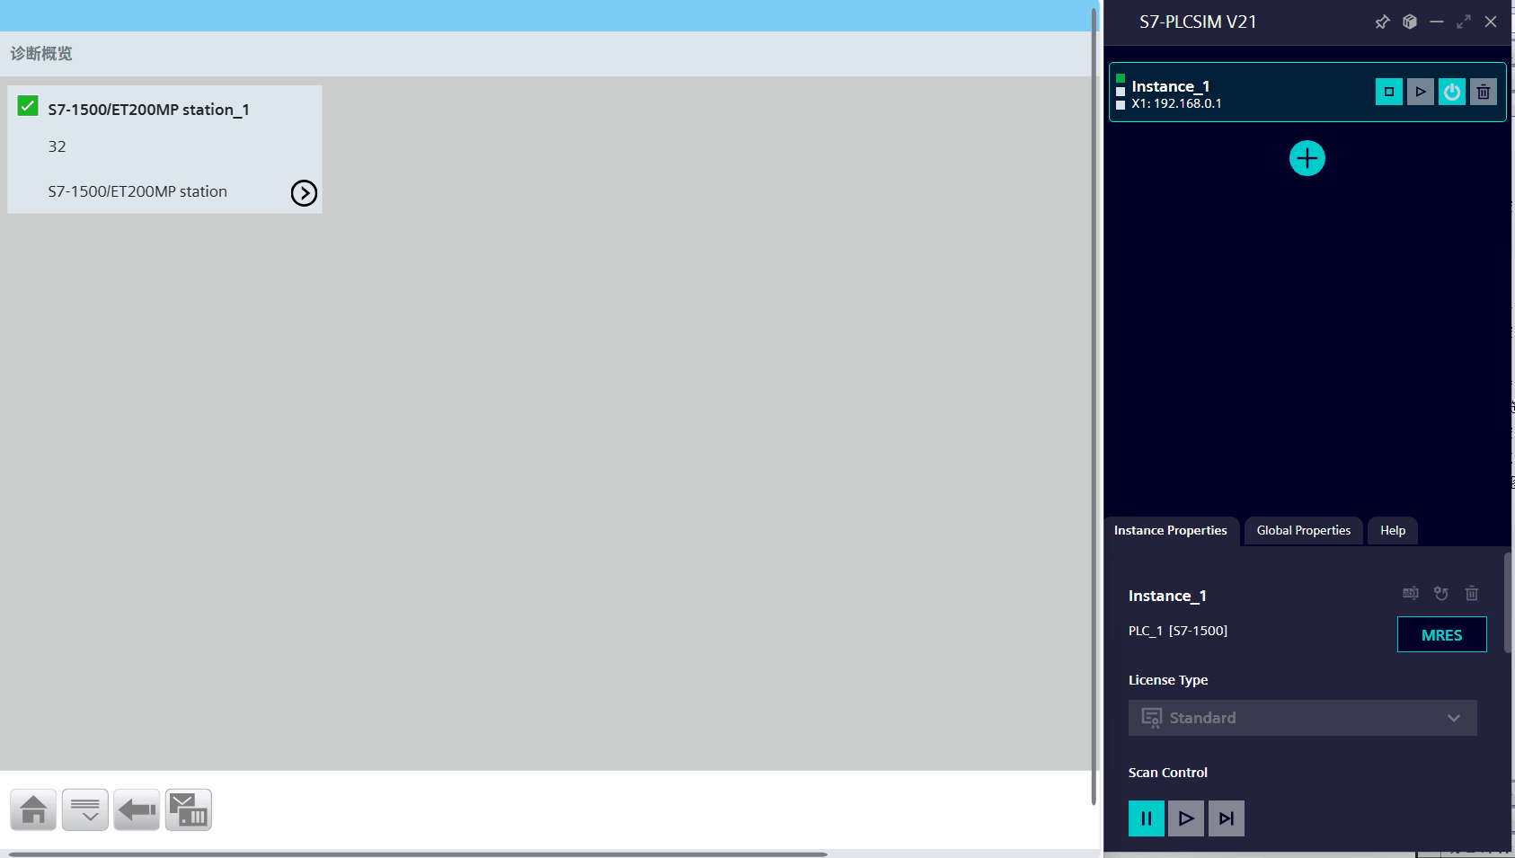The width and height of the screenshot is (1515, 858).
Task: Toggle power for Instance_1
Action: pyautogui.click(x=1451, y=92)
